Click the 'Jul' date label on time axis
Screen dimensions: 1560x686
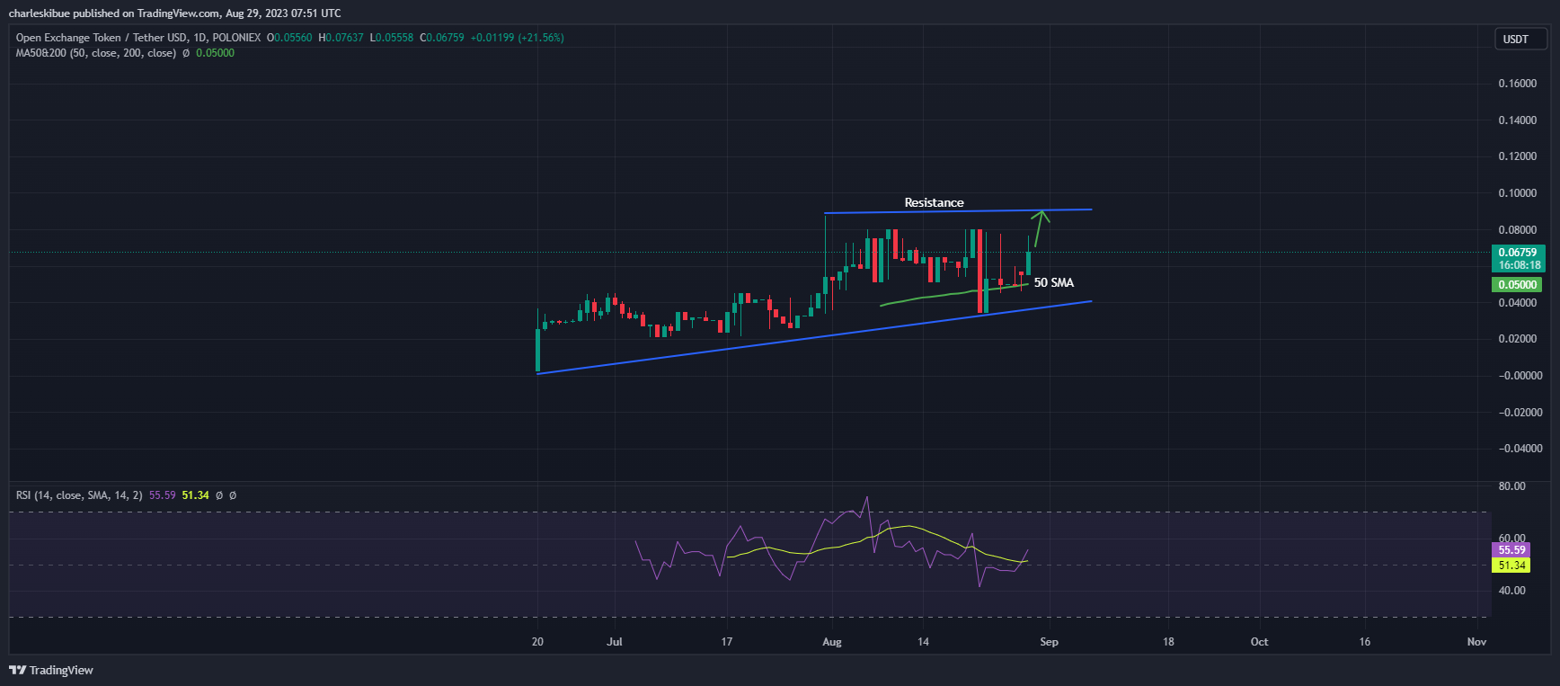coord(615,642)
